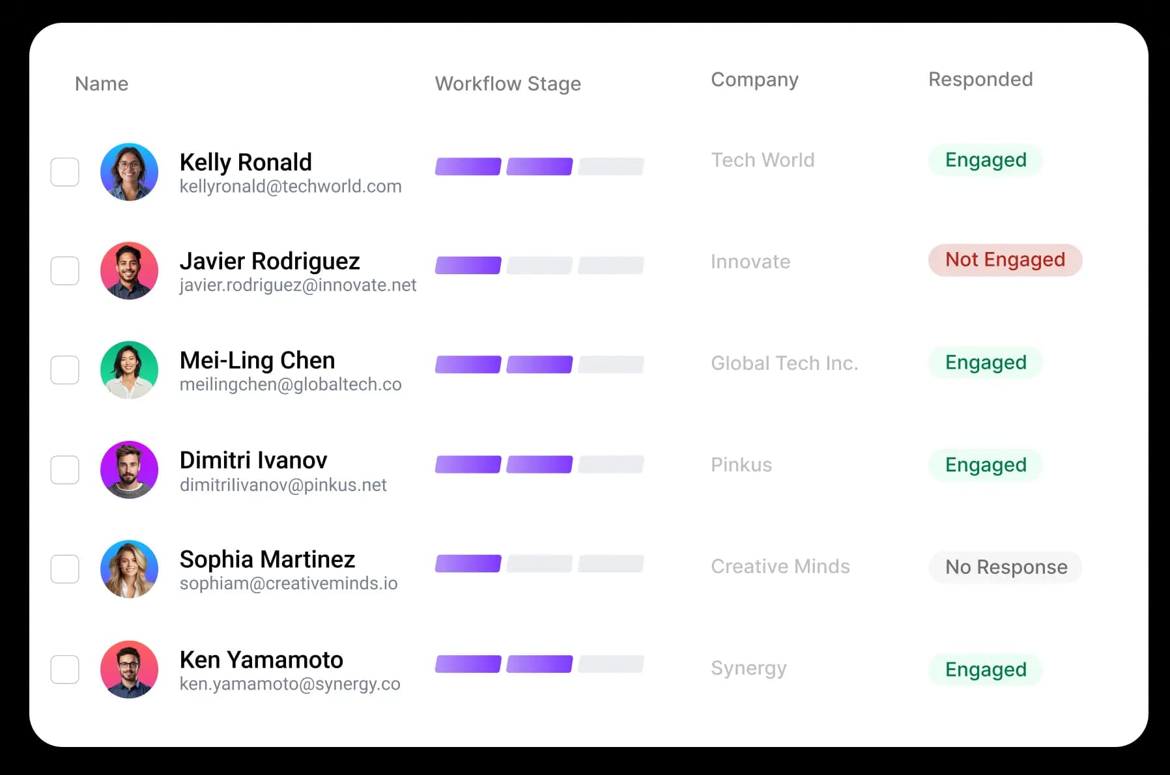Toggle Ken Yamamoto's selection checkbox

point(65,669)
